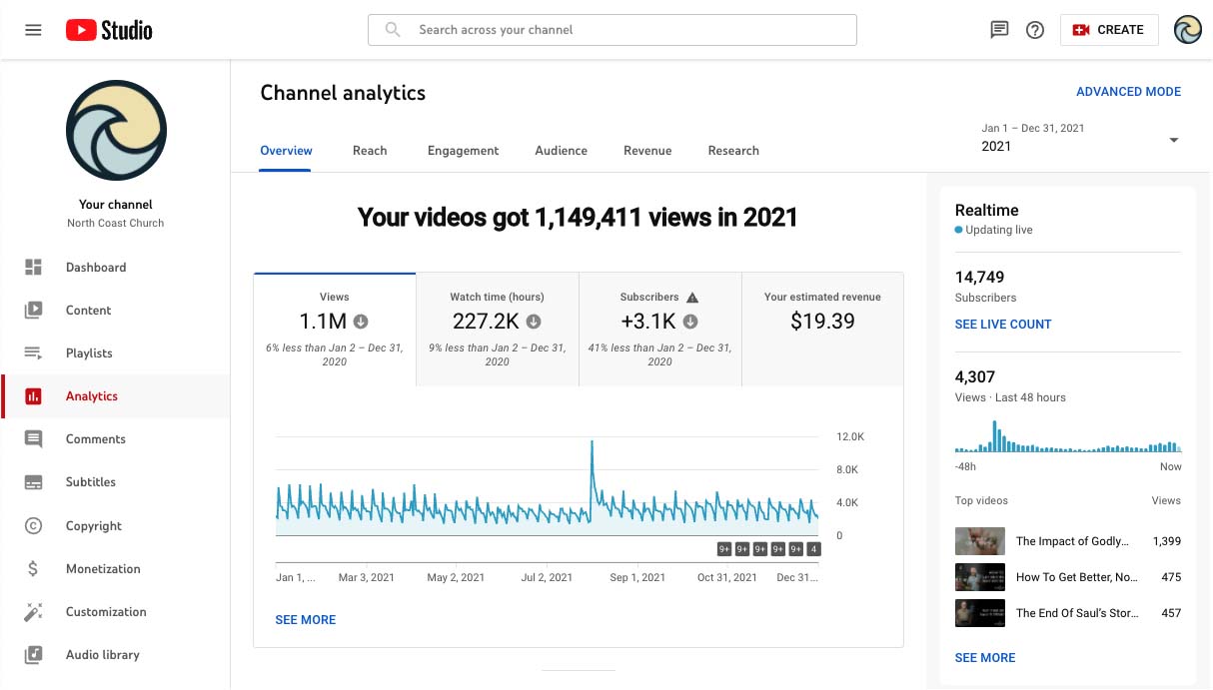
Task: Open the Subtitles menu item
Action: [x=116, y=482]
